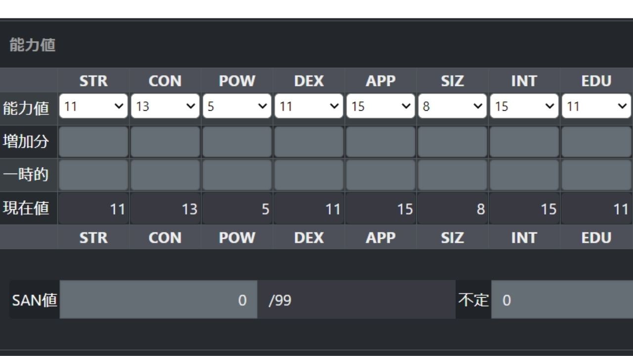Click the SAN値 current value field
633x356 pixels.
pyautogui.click(x=158, y=300)
